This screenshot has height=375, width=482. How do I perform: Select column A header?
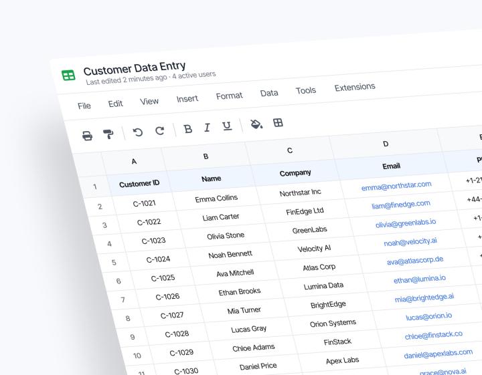(134, 161)
